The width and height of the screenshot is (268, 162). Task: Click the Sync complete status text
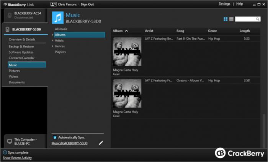(x=18, y=152)
